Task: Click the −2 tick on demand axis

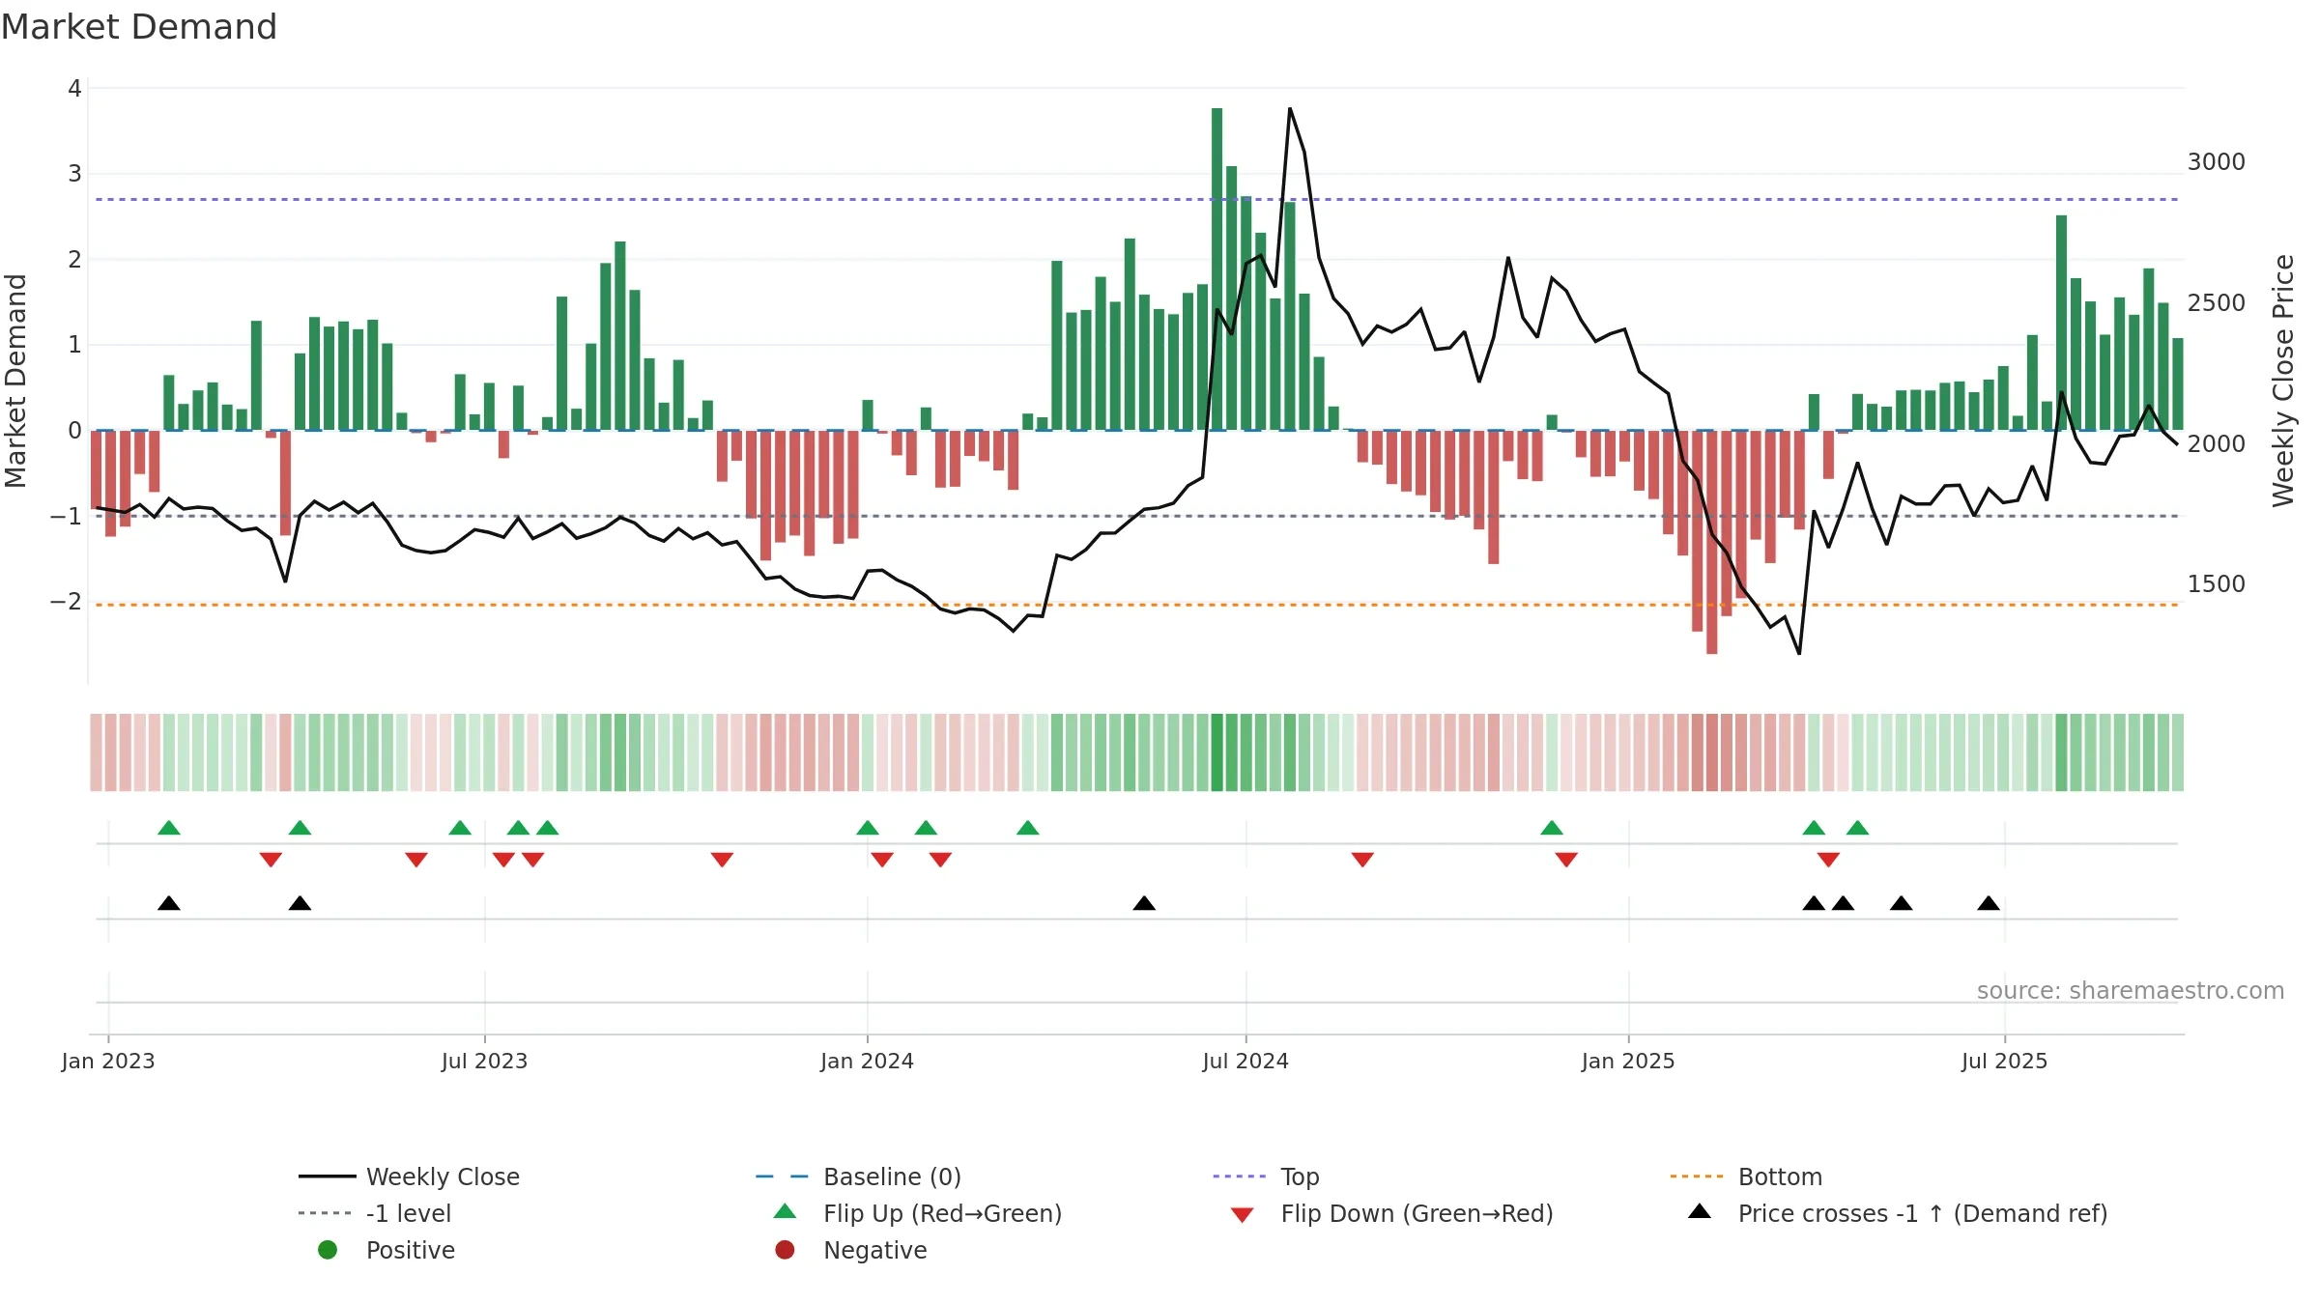Action: (67, 601)
